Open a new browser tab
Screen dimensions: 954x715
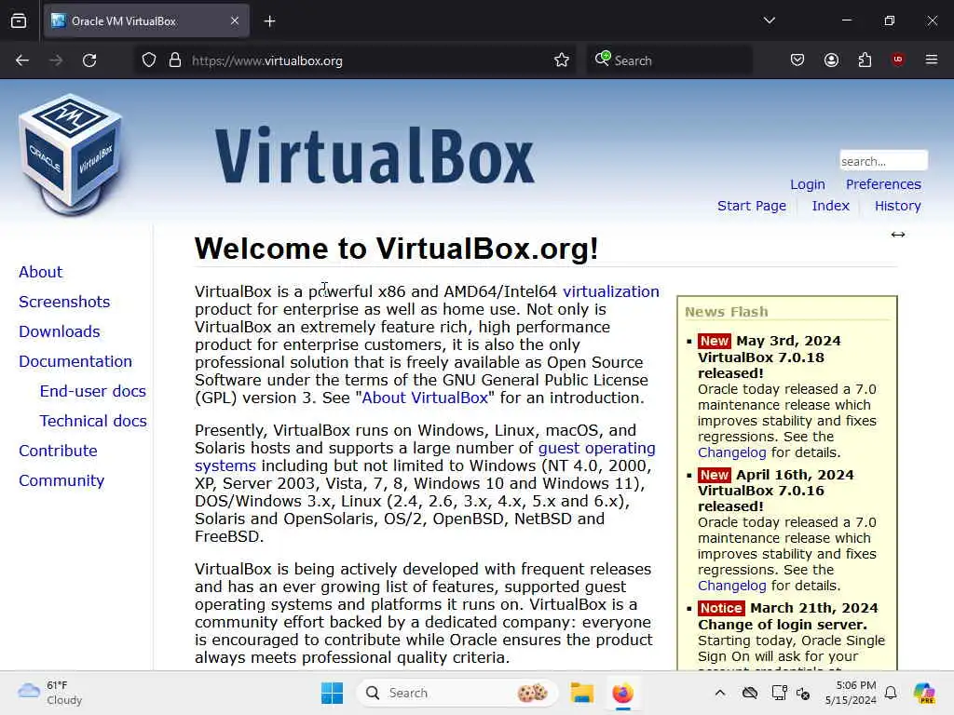[269, 21]
